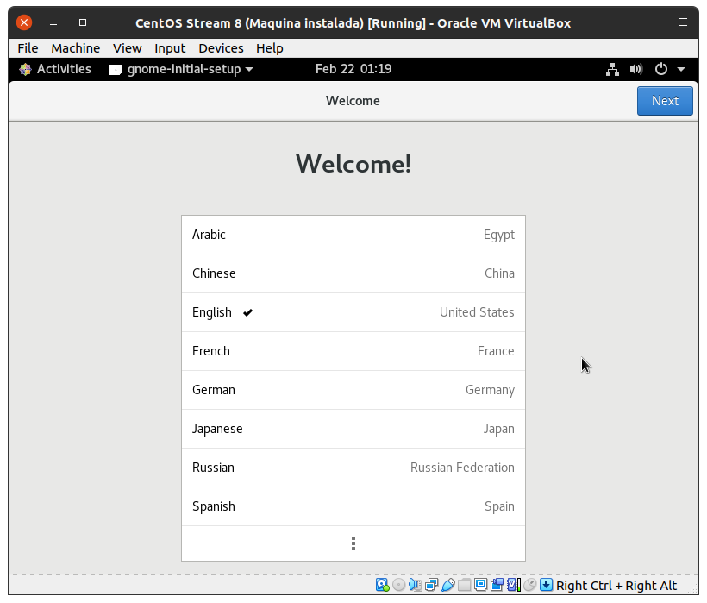Choose Spanish as the setup language
The width and height of the screenshot is (707, 603).
(353, 506)
